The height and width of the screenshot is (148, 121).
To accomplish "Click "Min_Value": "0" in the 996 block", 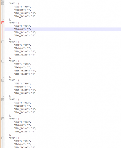I will (x=25, y=90).
